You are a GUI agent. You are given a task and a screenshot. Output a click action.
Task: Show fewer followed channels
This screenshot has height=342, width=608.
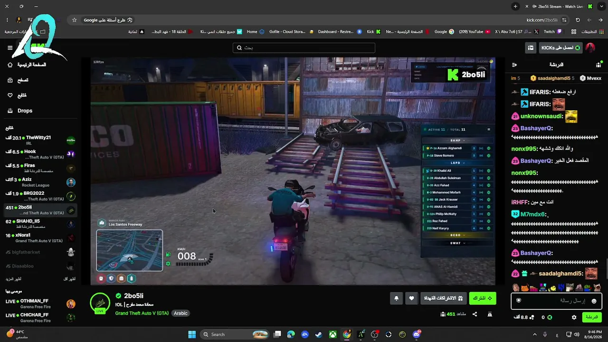pyautogui.click(x=70, y=279)
